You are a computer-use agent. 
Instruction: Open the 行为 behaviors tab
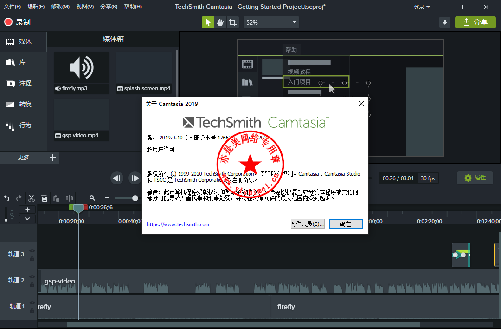click(x=23, y=125)
